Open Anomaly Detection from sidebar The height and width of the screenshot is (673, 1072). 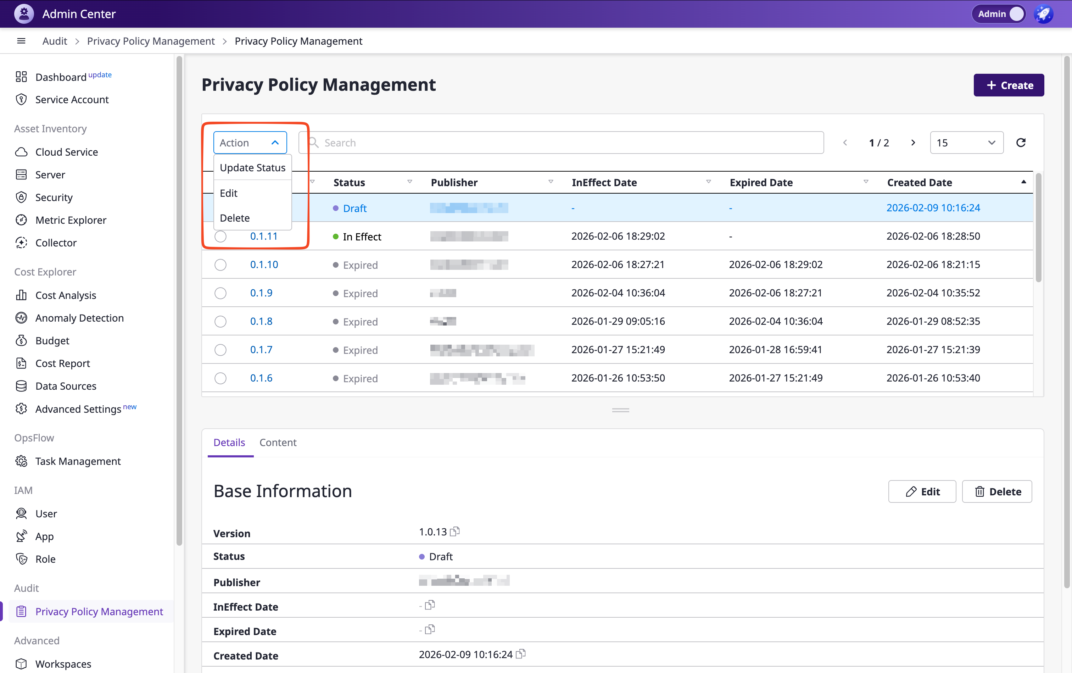click(79, 318)
